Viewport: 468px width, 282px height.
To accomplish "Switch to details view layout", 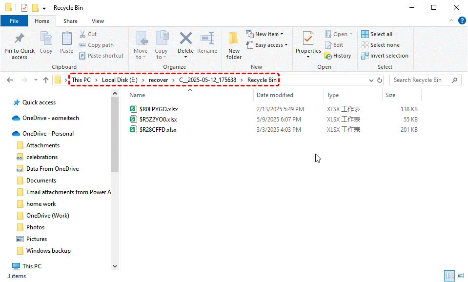I will tap(449, 276).
